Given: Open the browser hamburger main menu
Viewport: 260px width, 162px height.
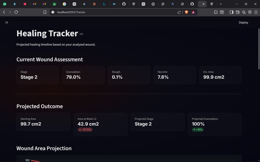Looking at the screenshot, I should coord(256,12).
